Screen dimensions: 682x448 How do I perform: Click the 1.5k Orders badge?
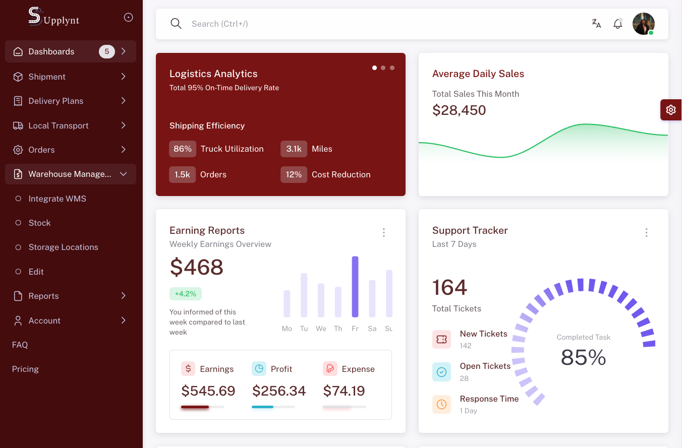point(183,174)
